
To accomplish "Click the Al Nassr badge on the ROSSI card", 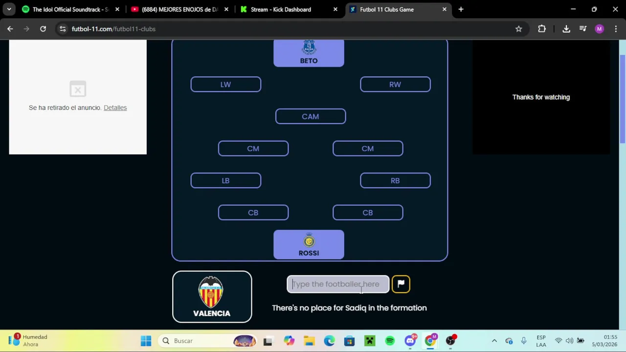I will (309, 241).
